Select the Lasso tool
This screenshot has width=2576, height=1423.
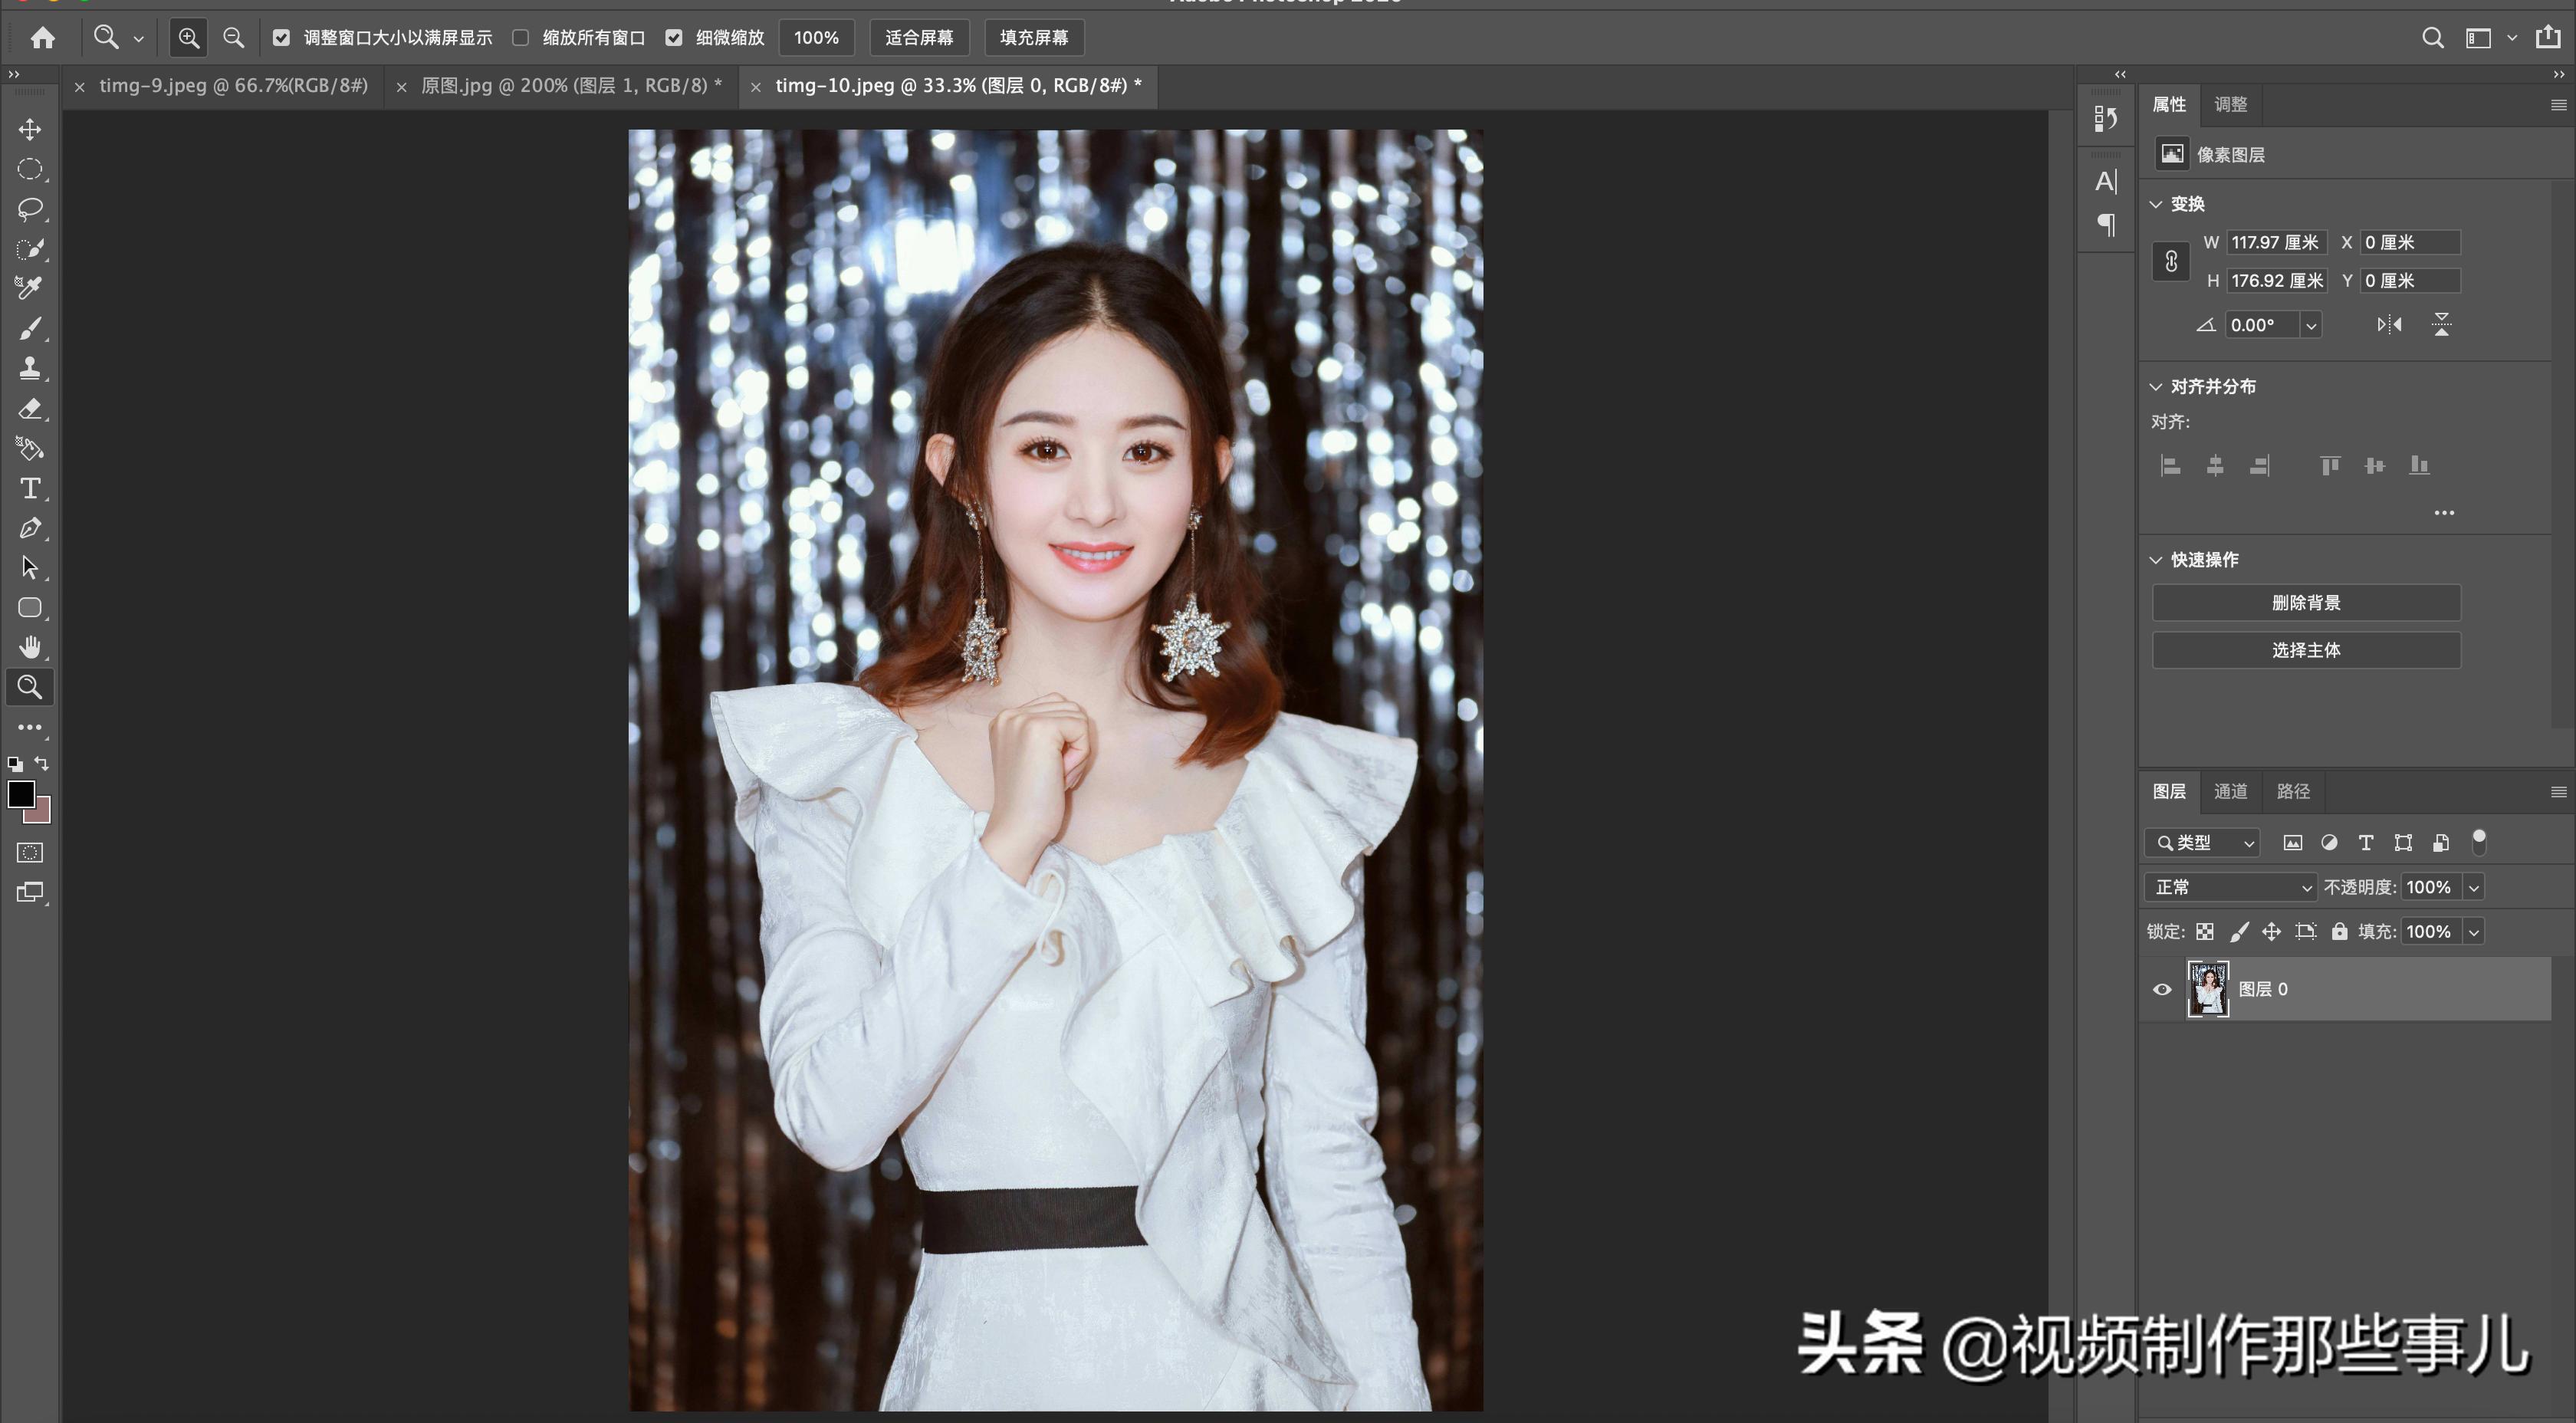click(x=30, y=209)
